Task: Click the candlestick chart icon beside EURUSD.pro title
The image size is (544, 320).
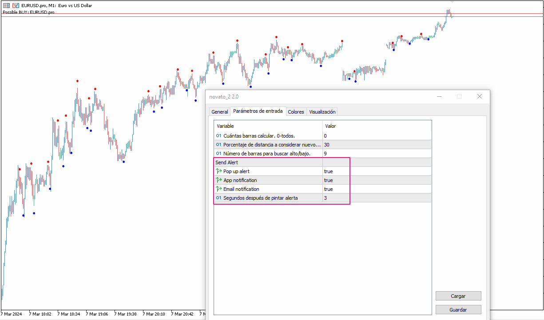Action: (16, 5)
